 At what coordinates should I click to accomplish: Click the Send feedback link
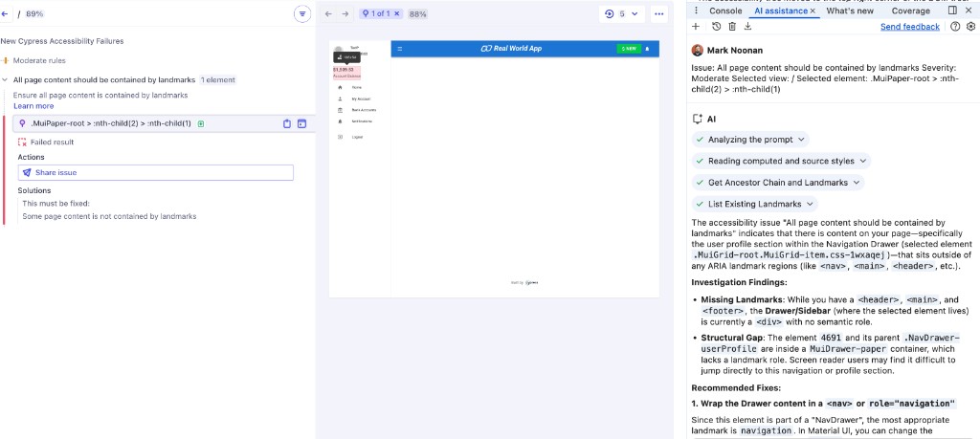[x=910, y=26]
